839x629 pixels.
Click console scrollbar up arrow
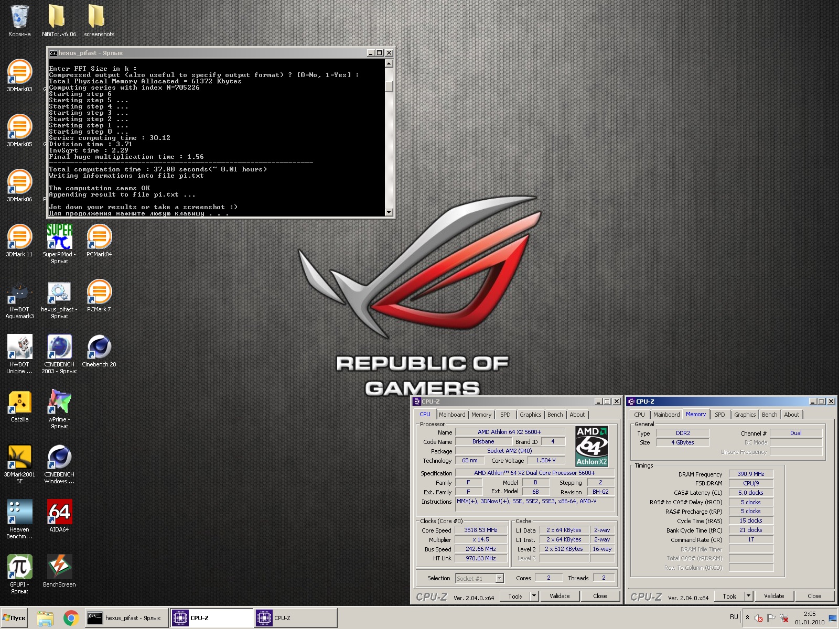coord(389,63)
